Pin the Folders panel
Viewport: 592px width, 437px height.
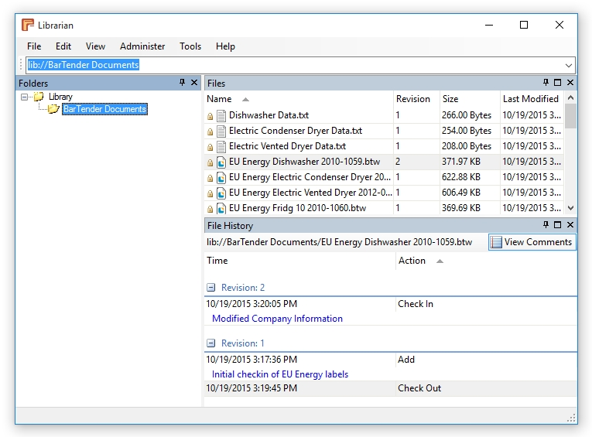click(183, 82)
